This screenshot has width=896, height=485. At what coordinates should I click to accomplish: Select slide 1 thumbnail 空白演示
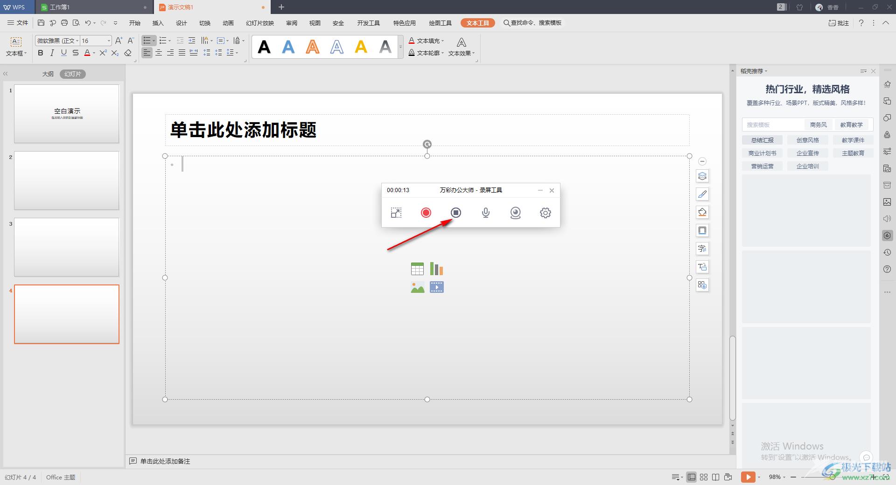(67, 113)
